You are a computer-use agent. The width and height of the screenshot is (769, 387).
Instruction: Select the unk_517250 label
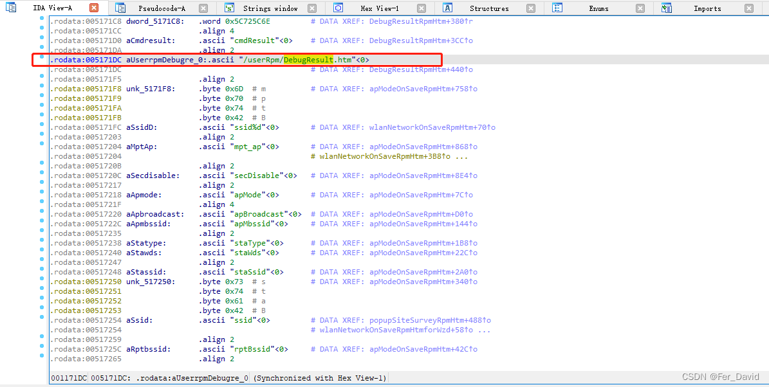[151, 282]
